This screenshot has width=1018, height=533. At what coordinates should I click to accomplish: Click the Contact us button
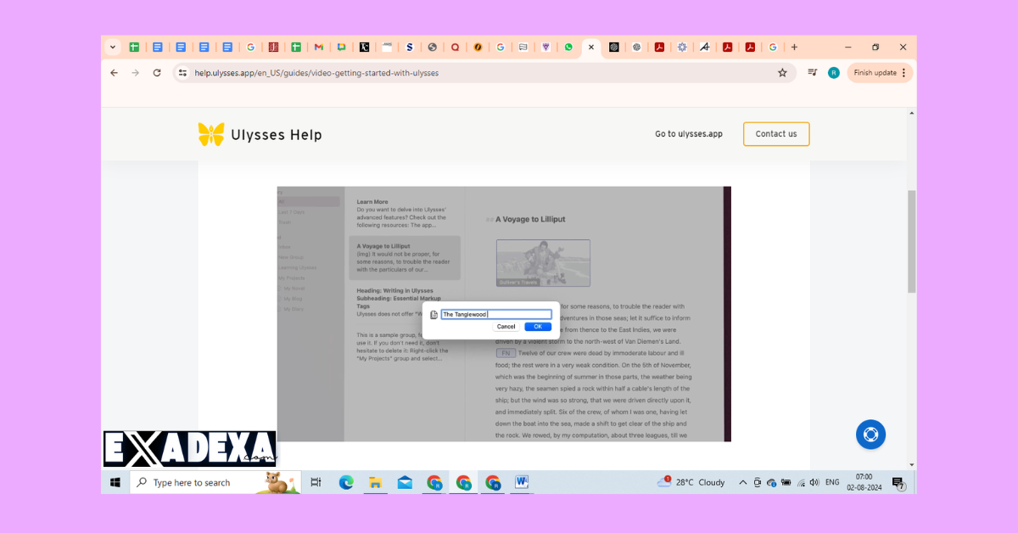tap(775, 133)
